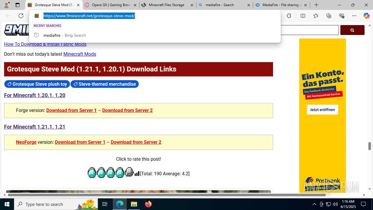Screen dimensions: 373x210
Task: Click Steve-themed merchandise tag
Action: [105, 84]
